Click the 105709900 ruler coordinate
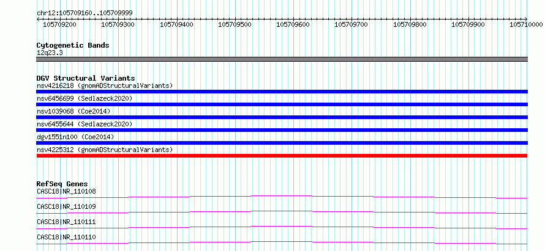 click(468, 24)
